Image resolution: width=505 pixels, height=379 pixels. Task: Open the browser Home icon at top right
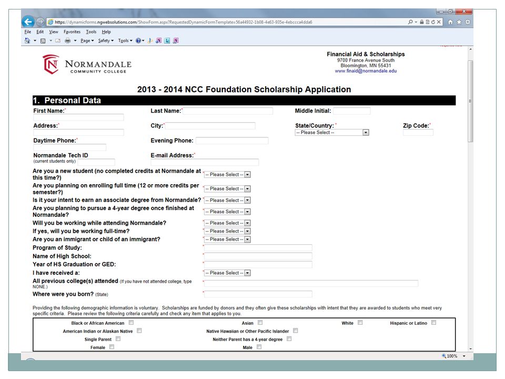450,22
